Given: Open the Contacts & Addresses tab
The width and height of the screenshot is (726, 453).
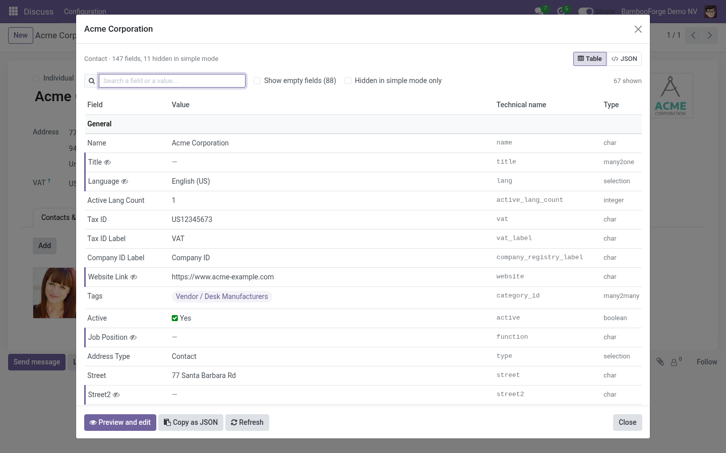Looking at the screenshot, I should (x=54, y=217).
